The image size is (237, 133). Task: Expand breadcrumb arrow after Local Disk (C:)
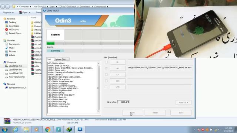48,7
